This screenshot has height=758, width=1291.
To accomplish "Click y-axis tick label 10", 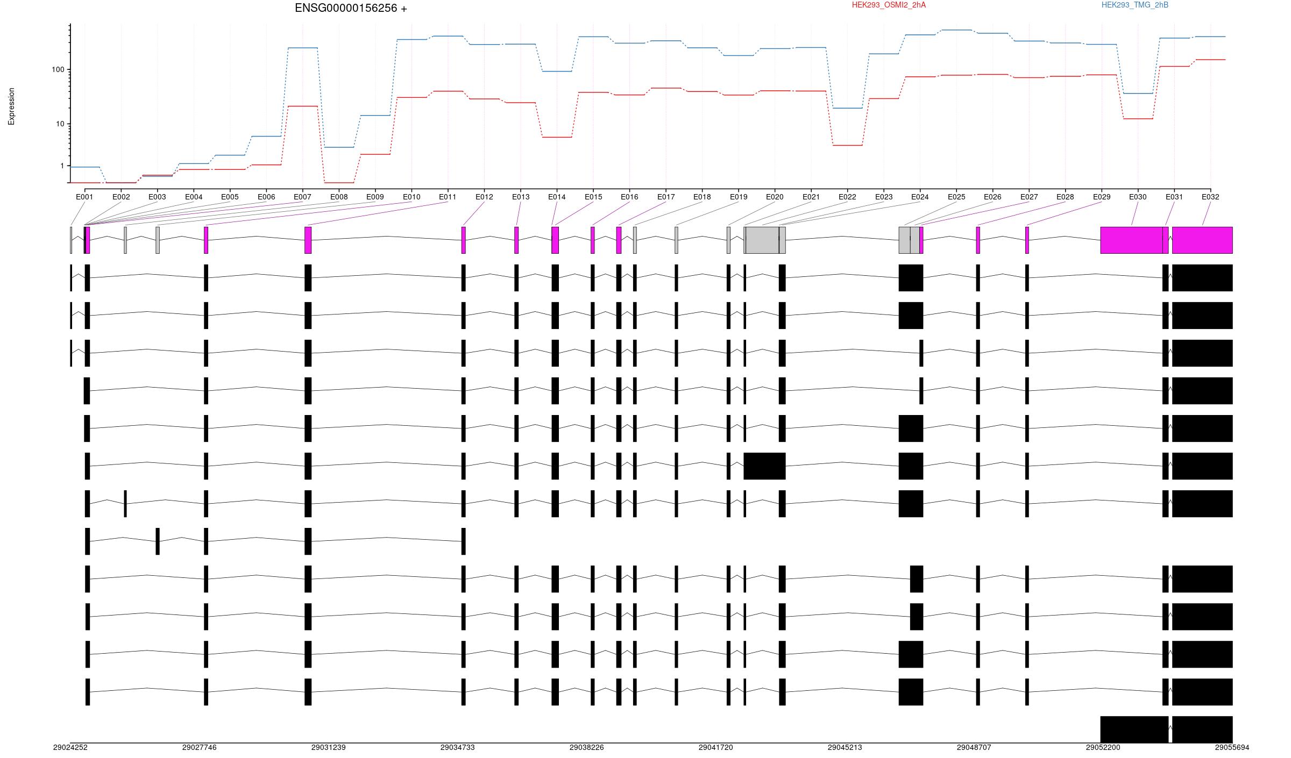I will [x=60, y=124].
